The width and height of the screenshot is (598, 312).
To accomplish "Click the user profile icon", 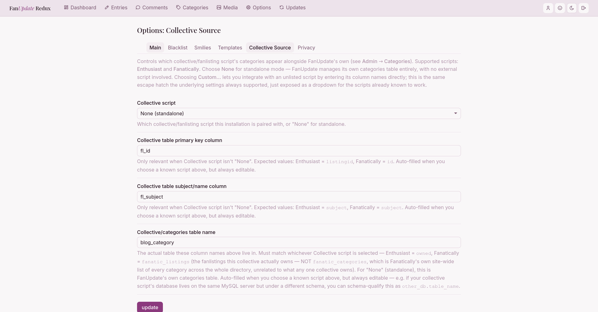I will [548, 8].
